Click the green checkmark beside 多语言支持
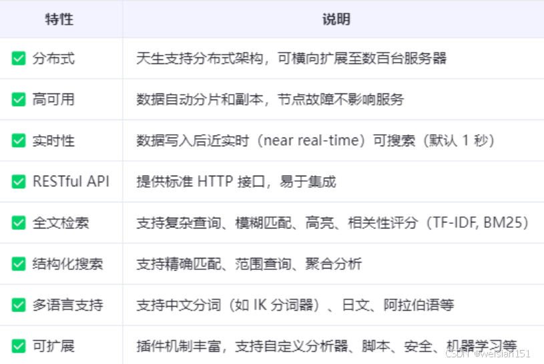Viewport: 544px width, 364px height. coord(19,305)
